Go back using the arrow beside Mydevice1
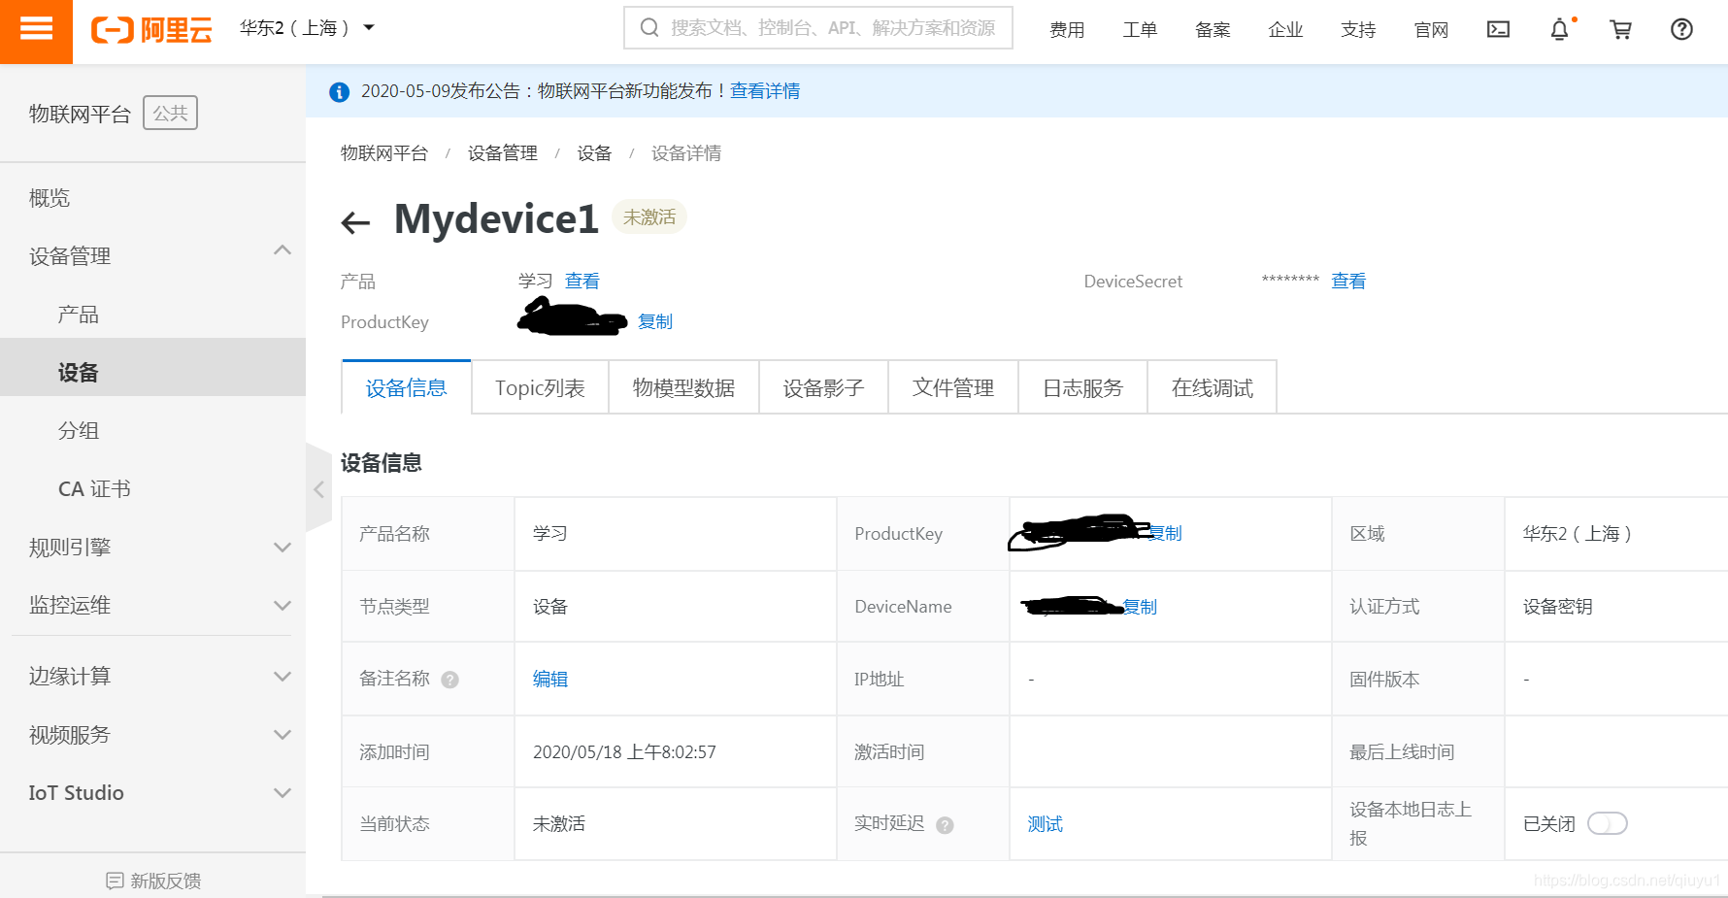 tap(356, 222)
